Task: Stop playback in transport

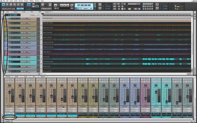Action: [x=59, y=5]
